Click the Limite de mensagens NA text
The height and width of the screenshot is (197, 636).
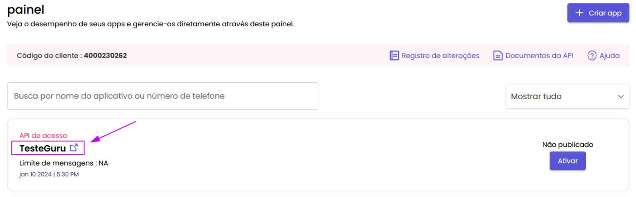pyautogui.click(x=63, y=163)
